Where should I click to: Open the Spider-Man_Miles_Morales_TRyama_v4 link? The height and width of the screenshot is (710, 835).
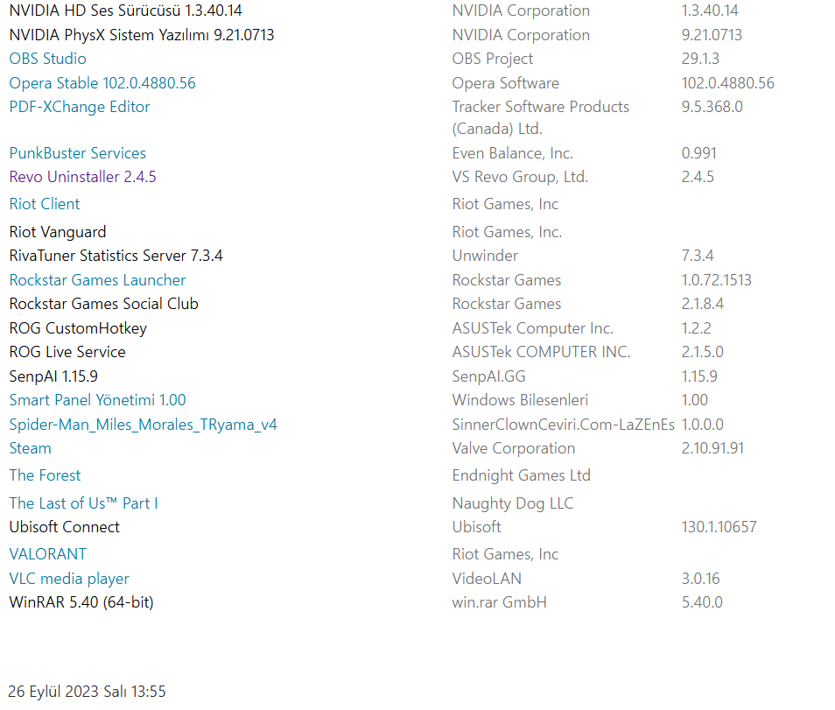(144, 425)
